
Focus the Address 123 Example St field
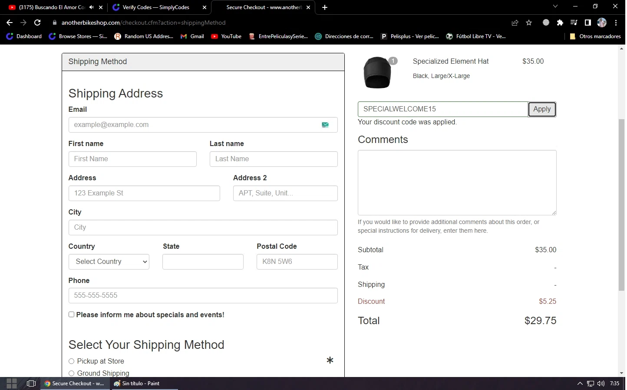144,193
